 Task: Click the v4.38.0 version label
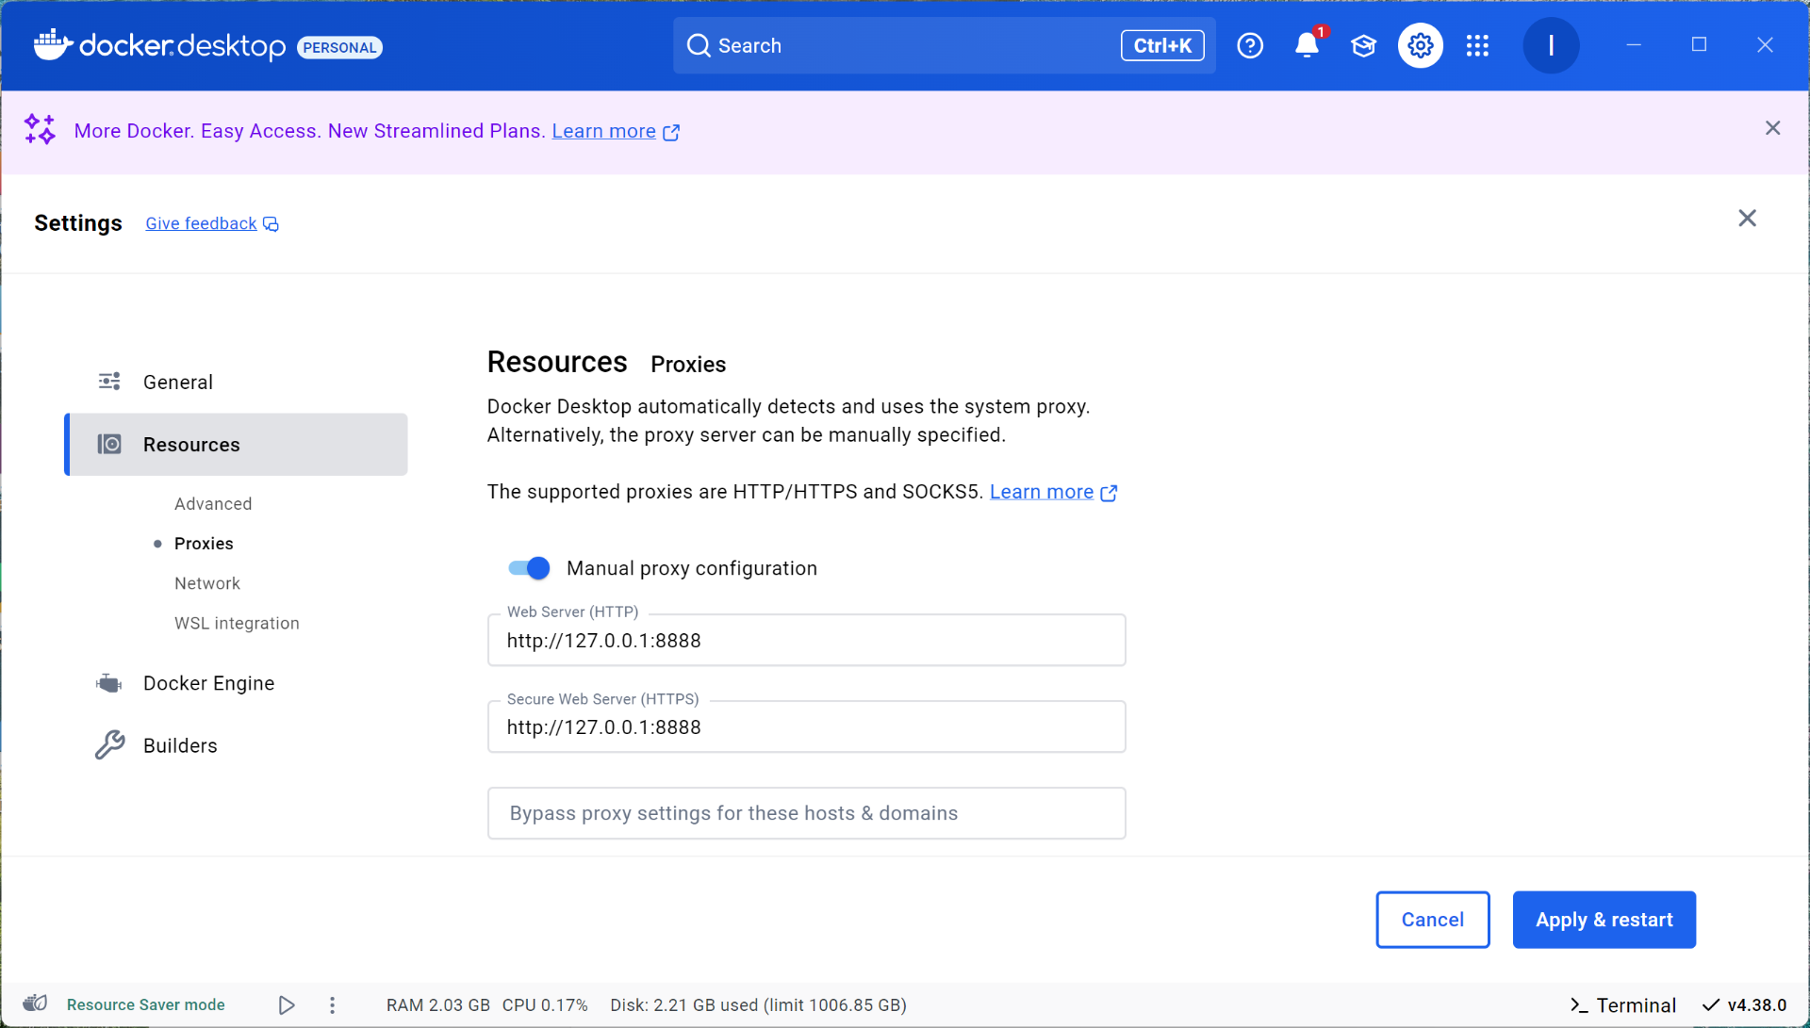click(x=1757, y=1005)
